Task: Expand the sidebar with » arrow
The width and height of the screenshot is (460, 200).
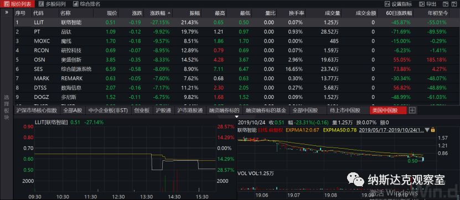Action: [x=7, y=13]
